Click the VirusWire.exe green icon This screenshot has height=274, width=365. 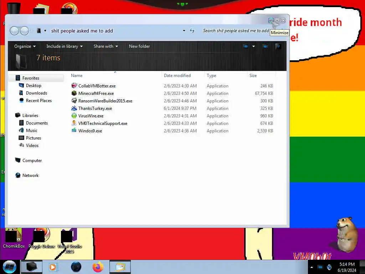(74, 116)
